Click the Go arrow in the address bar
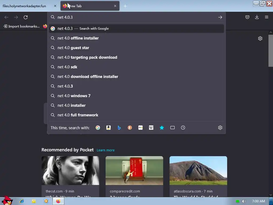This screenshot has height=205, width=273. coord(220,17)
